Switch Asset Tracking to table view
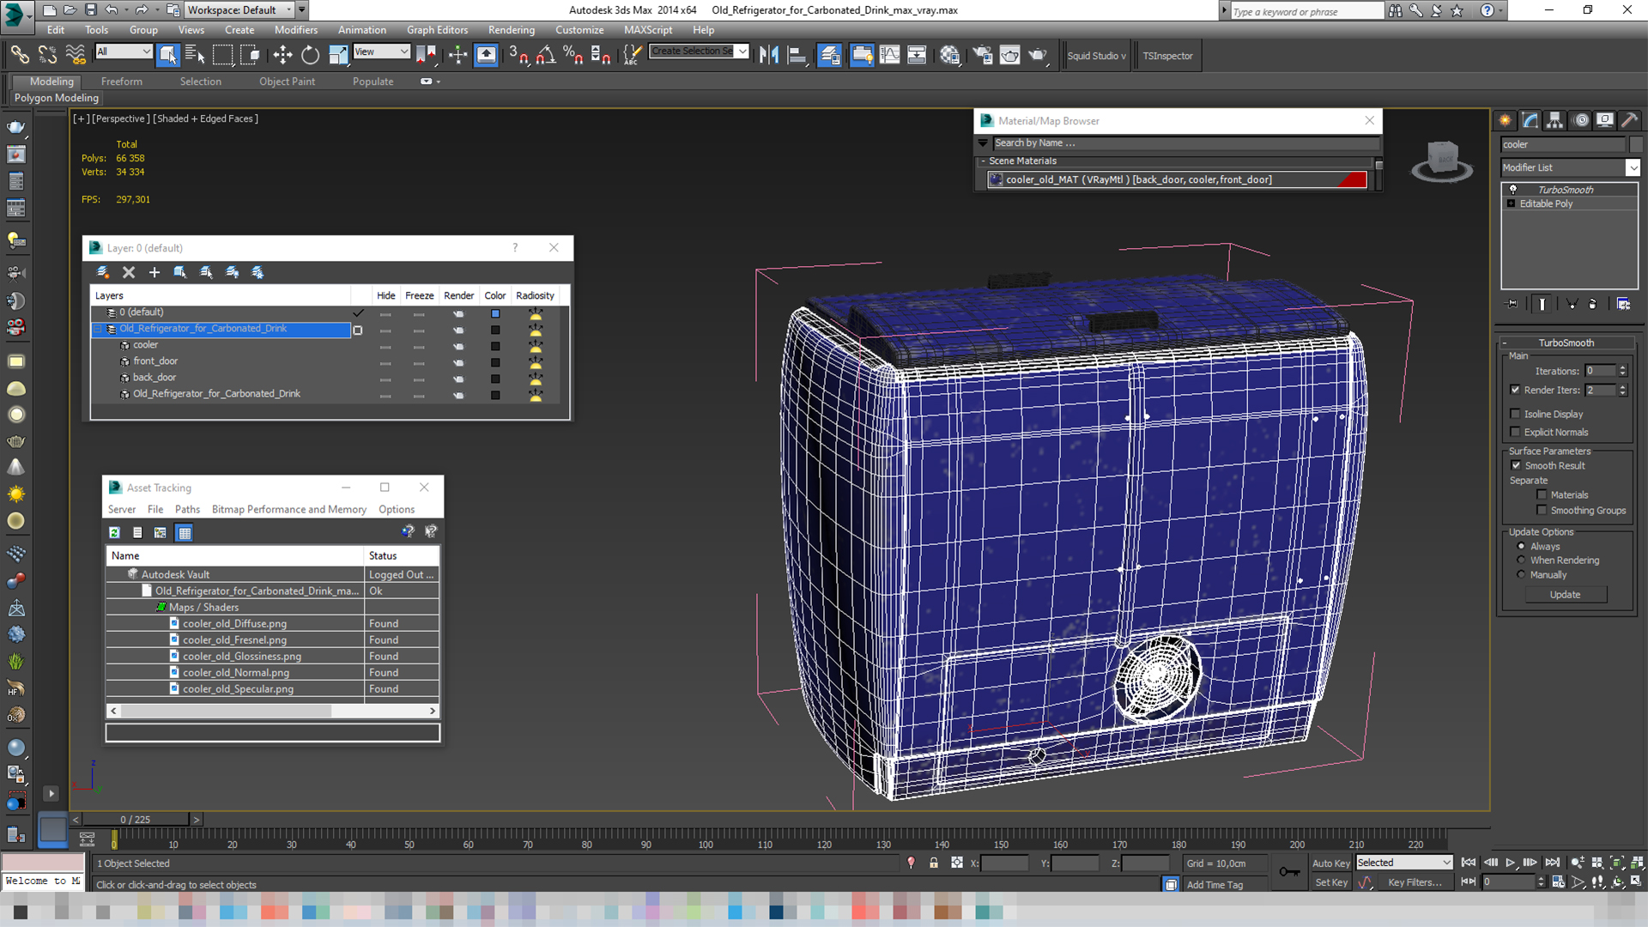This screenshot has height=927, width=1648. point(184,533)
